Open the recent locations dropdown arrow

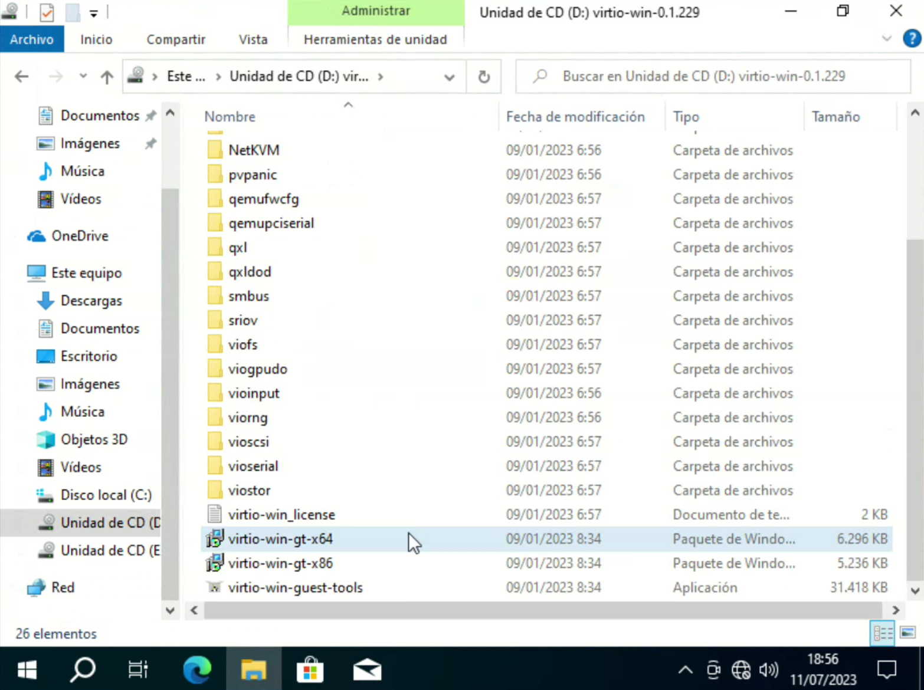point(83,76)
